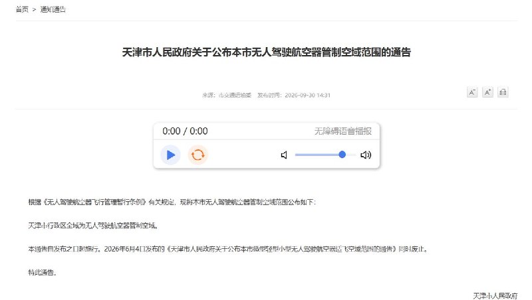Click the 特此通告 line

coord(42,272)
